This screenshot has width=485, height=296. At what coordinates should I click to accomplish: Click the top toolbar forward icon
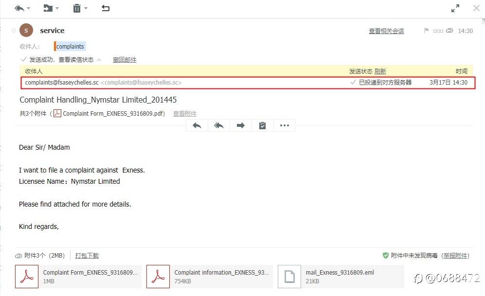48,8
